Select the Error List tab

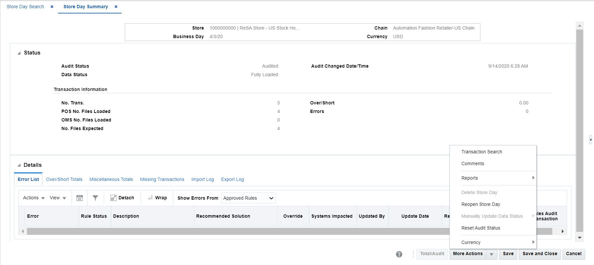(x=28, y=179)
